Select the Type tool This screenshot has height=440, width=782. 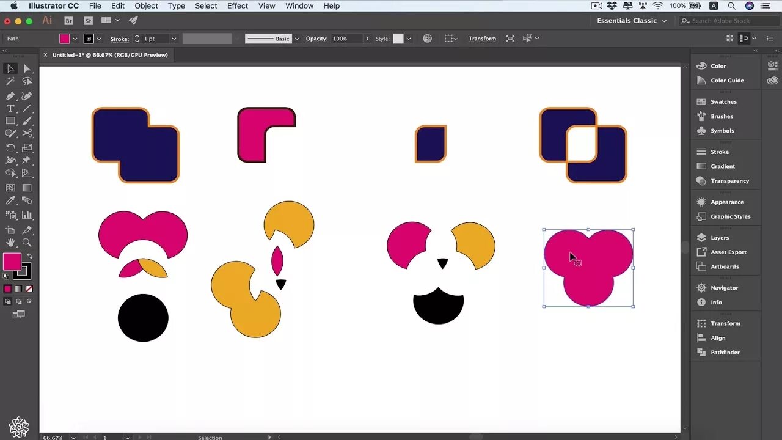pyautogui.click(x=10, y=109)
